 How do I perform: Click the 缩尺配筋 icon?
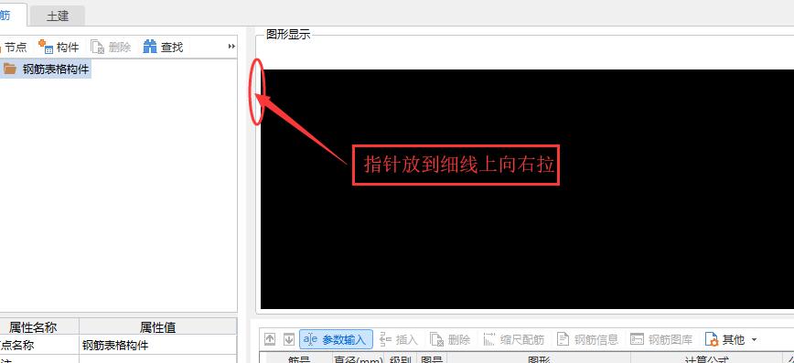click(489, 339)
